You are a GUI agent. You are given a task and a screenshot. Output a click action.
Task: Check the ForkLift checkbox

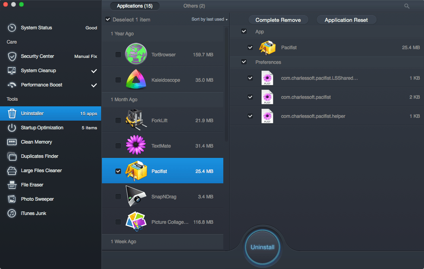pyautogui.click(x=118, y=121)
